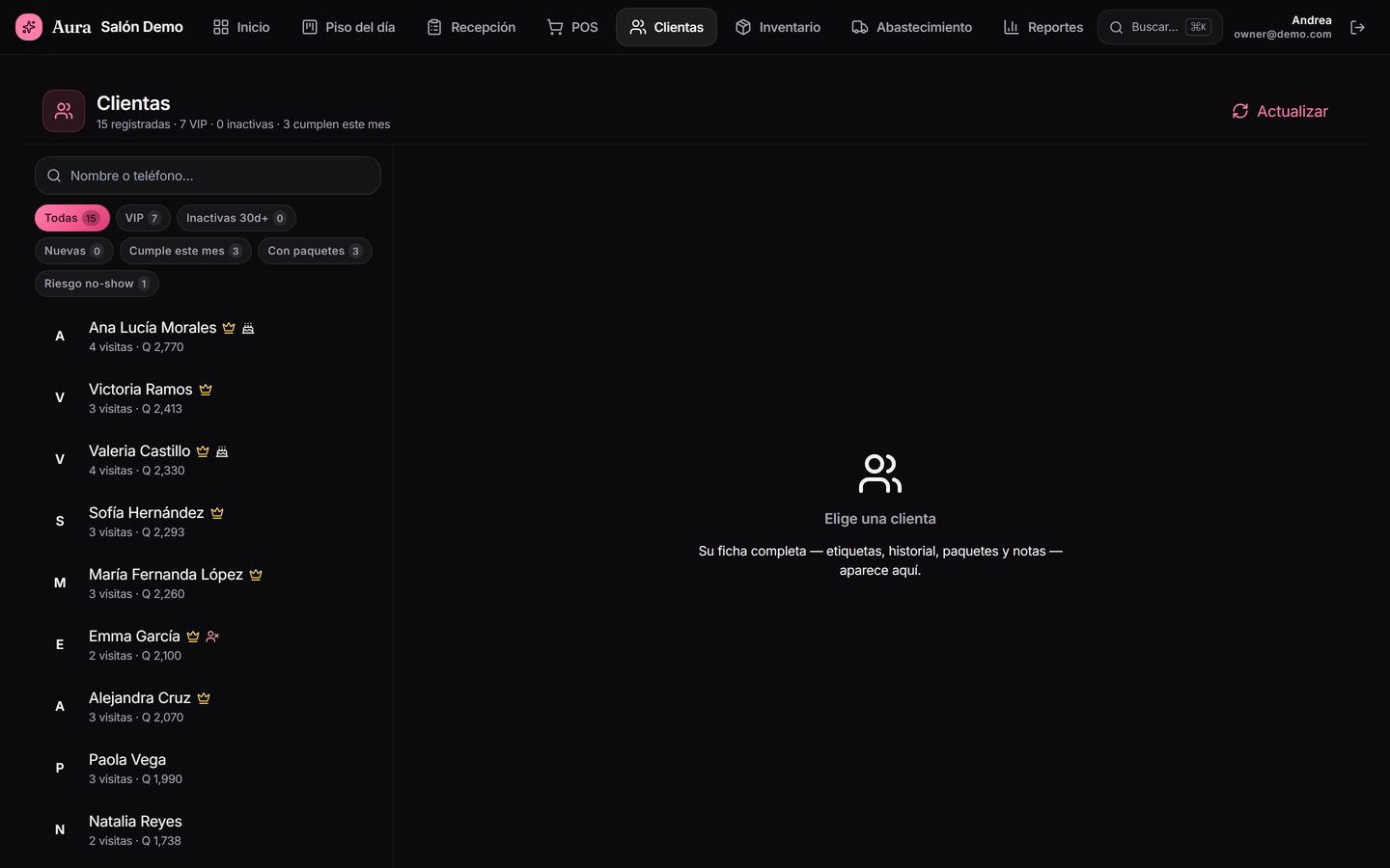Click the Nombre o teléfono search field

pos(208,176)
